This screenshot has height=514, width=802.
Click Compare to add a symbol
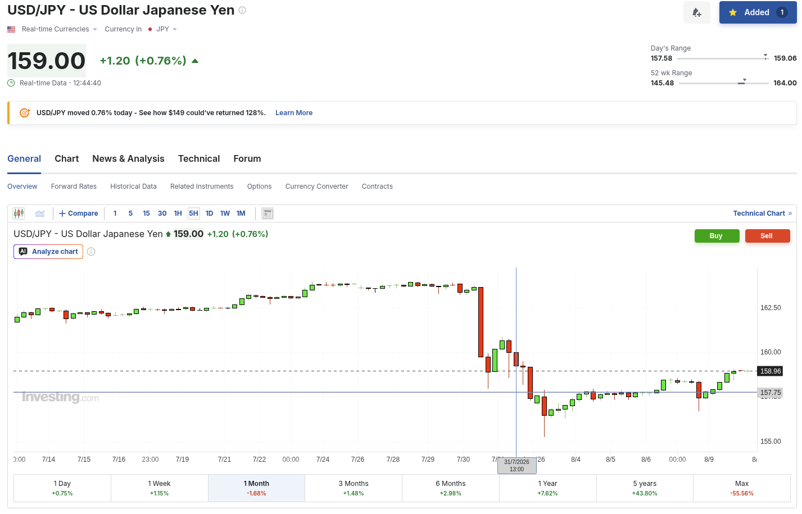click(79, 213)
